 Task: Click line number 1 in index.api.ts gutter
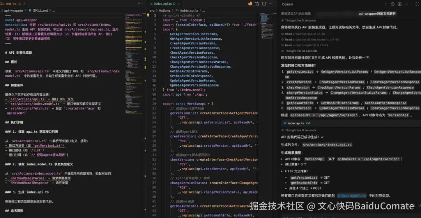(x=155, y=15)
